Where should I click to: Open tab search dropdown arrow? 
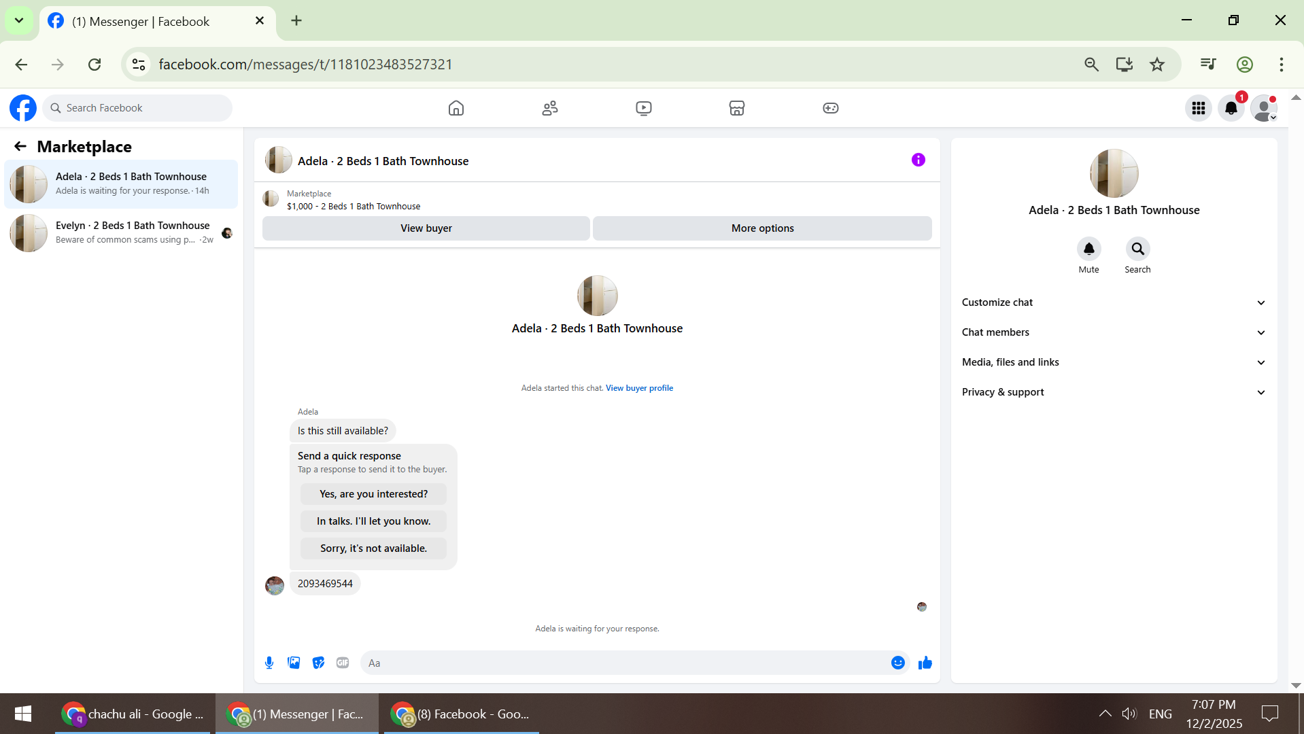click(19, 20)
